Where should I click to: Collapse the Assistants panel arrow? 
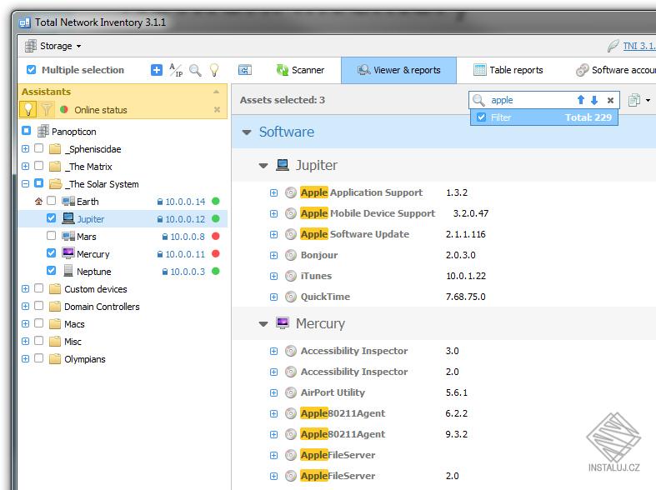(216, 92)
